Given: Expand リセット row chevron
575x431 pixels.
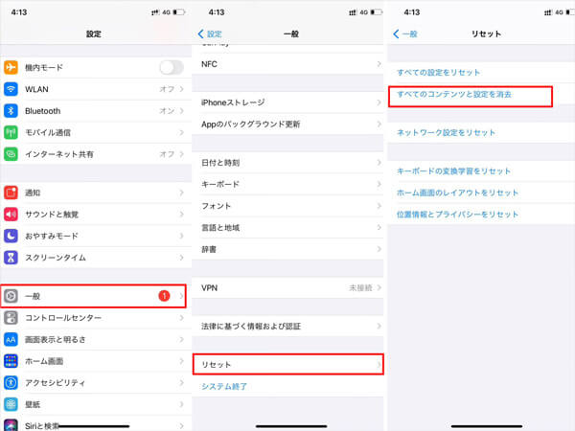Looking at the screenshot, I should coord(379,365).
